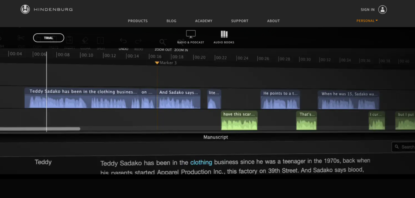Click the speaker name "Teddy" in manuscript
This screenshot has width=415, height=198.
point(43,162)
